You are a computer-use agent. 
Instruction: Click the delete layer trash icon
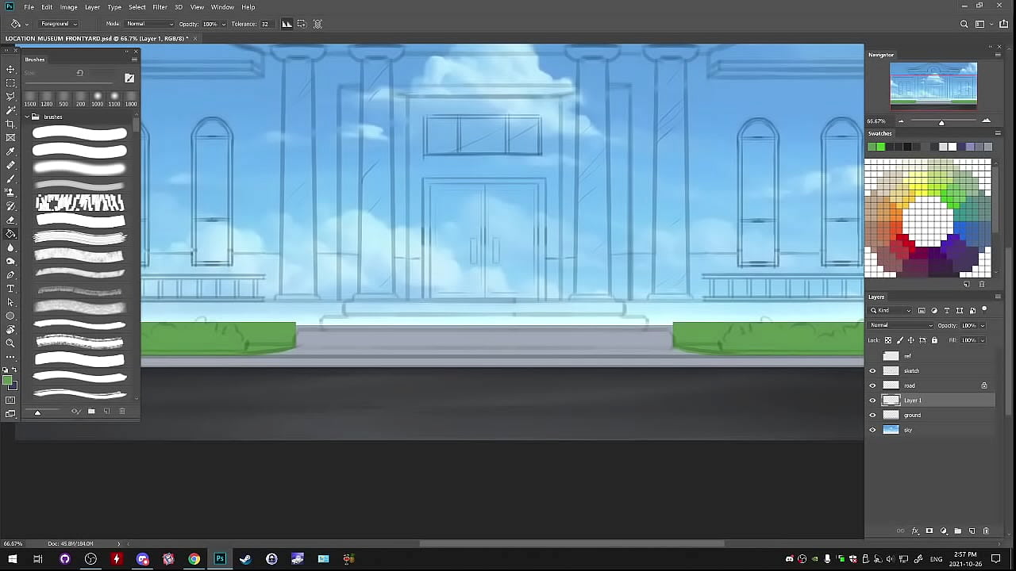click(x=986, y=531)
